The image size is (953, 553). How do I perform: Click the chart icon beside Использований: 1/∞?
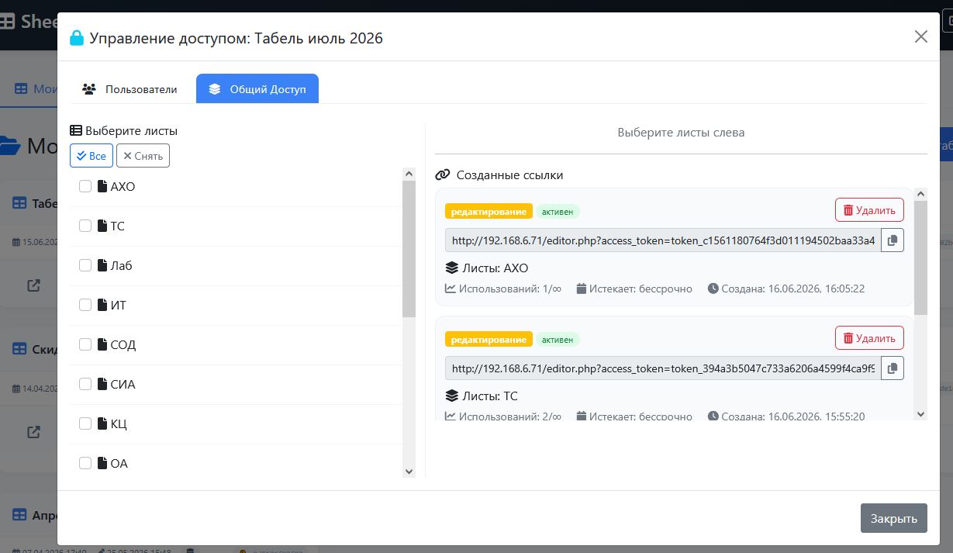click(451, 289)
